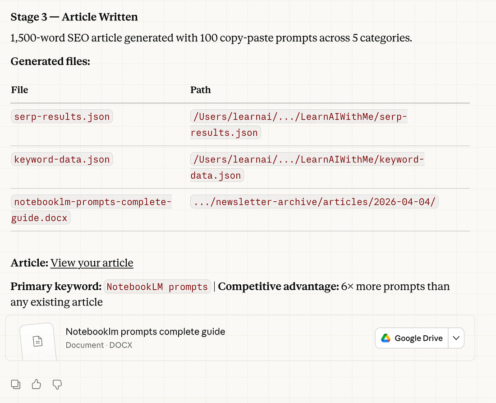496x403 pixels.
Task: Select the newsletter-archive articles path chip
Action: click(313, 202)
